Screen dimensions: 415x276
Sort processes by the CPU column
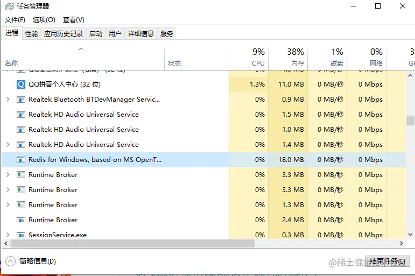(249, 59)
